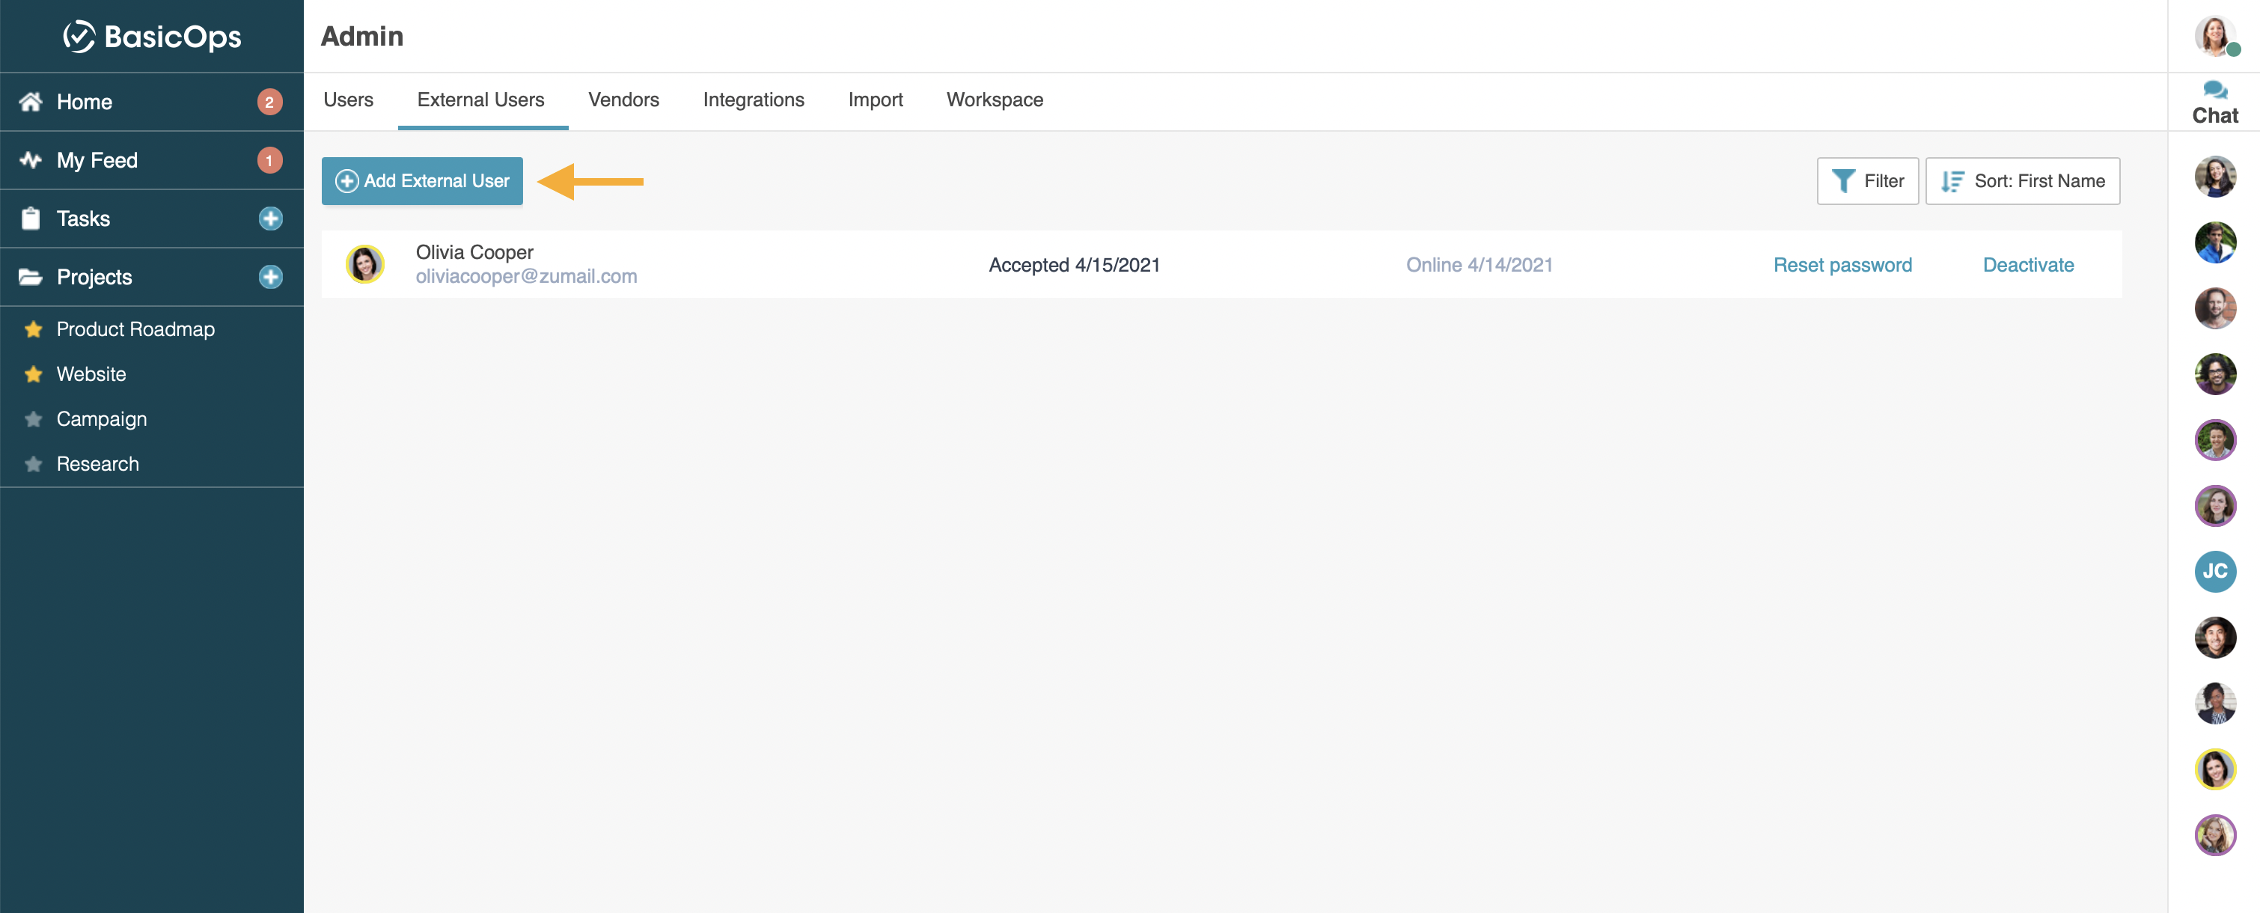This screenshot has height=913, width=2260.
Task: Click the BasicOps logo icon
Action: point(79,36)
